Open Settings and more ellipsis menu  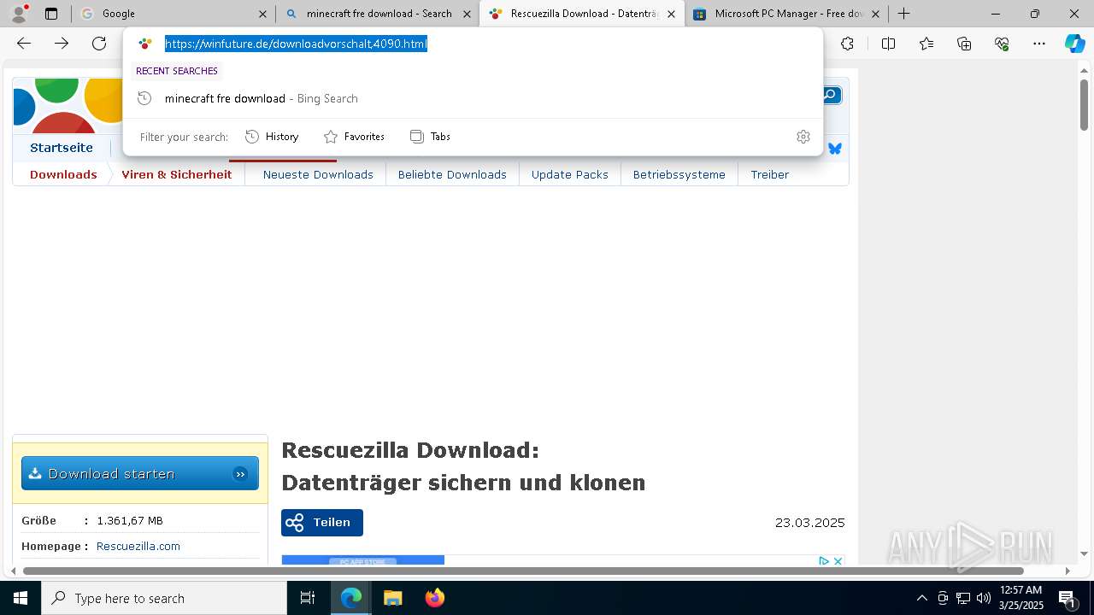1039,44
